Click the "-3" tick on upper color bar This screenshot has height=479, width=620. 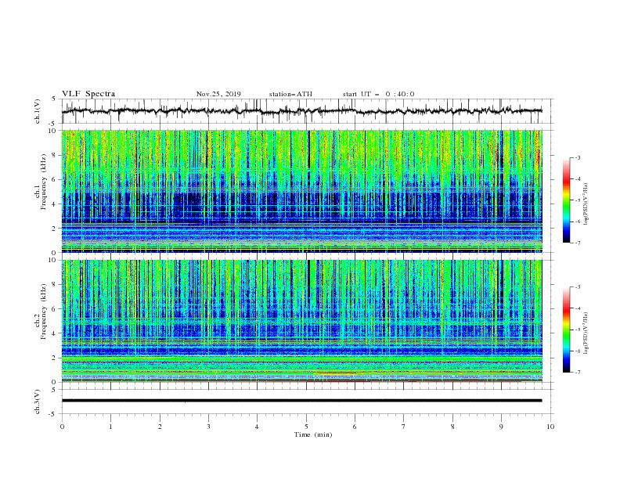click(x=577, y=157)
